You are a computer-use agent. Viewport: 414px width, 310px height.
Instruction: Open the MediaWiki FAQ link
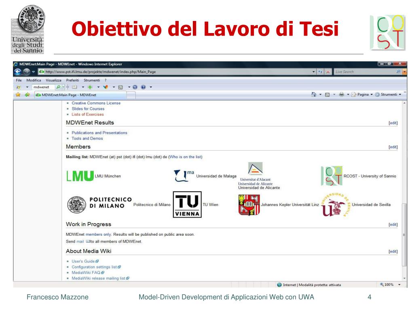[x=88, y=272]
